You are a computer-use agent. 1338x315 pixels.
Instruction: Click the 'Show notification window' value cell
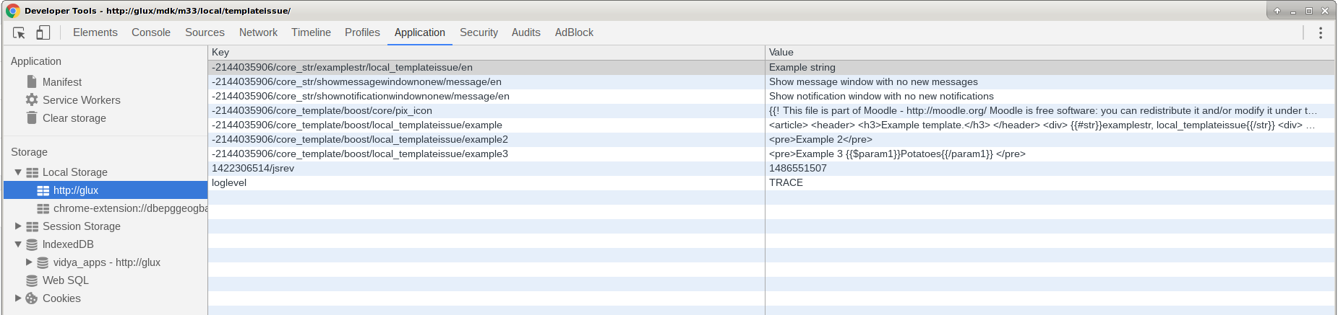click(x=1050, y=97)
